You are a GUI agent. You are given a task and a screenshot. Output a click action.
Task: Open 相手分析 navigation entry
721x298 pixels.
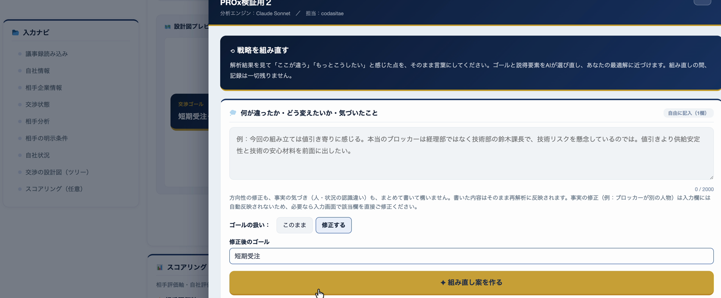click(x=37, y=122)
